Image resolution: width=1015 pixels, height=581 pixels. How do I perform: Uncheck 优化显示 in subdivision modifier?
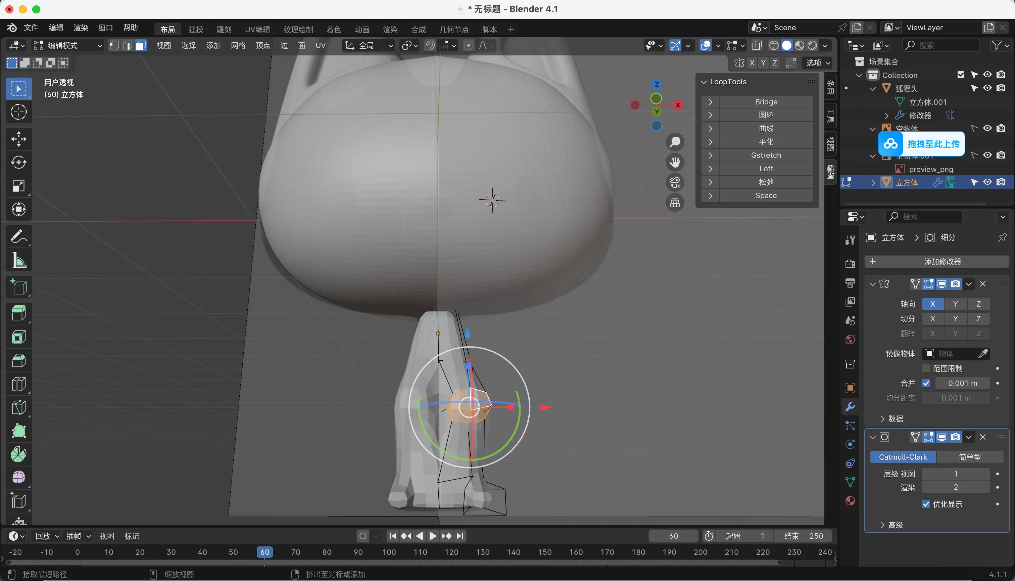click(926, 504)
